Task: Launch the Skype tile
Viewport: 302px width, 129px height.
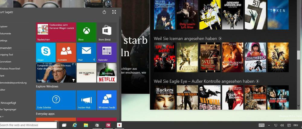Action: pos(46,52)
